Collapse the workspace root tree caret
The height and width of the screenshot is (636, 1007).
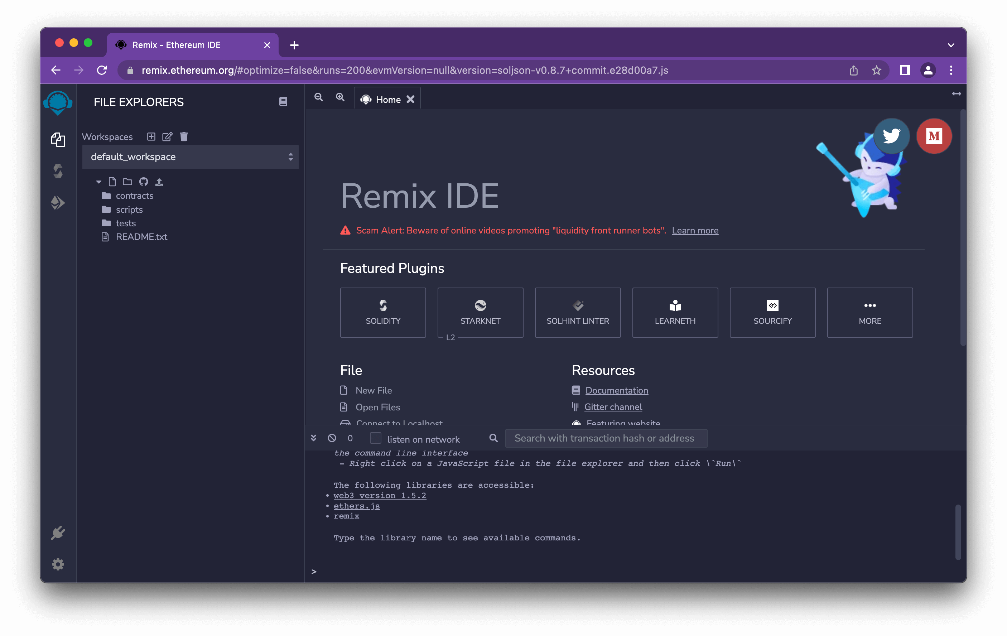coord(99,182)
